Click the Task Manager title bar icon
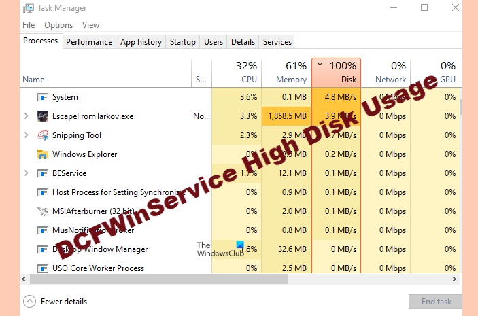This screenshot has height=316, width=478. 29,8
